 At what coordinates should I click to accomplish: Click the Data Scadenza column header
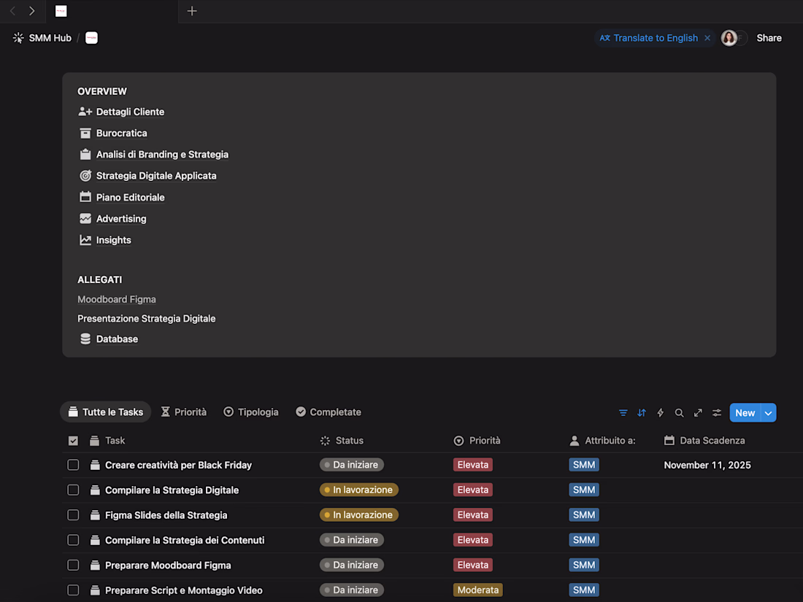(x=704, y=441)
